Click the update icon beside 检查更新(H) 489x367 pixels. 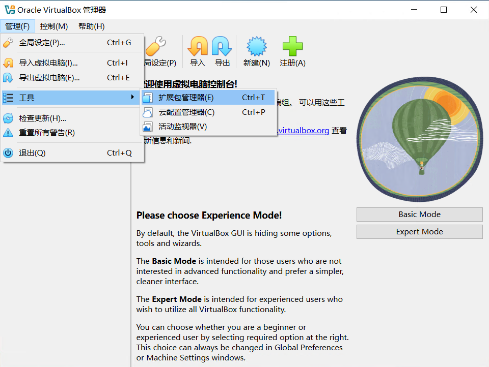(x=8, y=118)
